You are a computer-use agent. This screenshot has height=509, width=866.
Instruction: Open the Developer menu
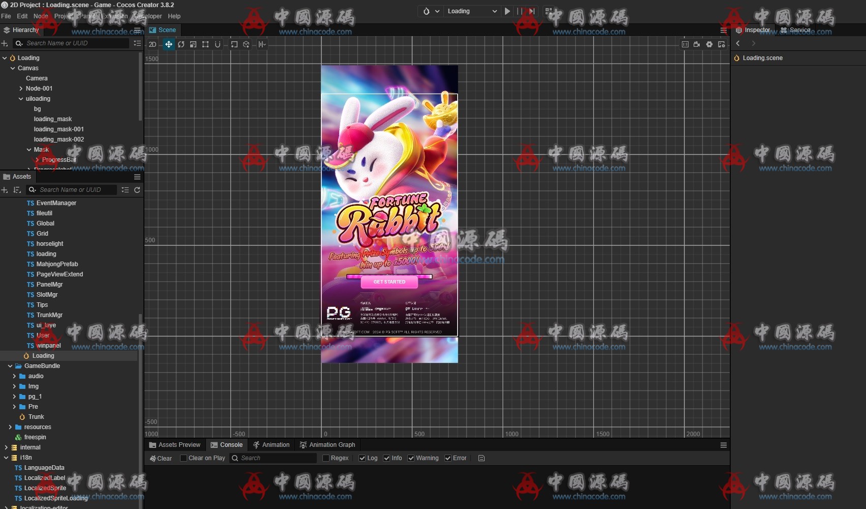(147, 16)
